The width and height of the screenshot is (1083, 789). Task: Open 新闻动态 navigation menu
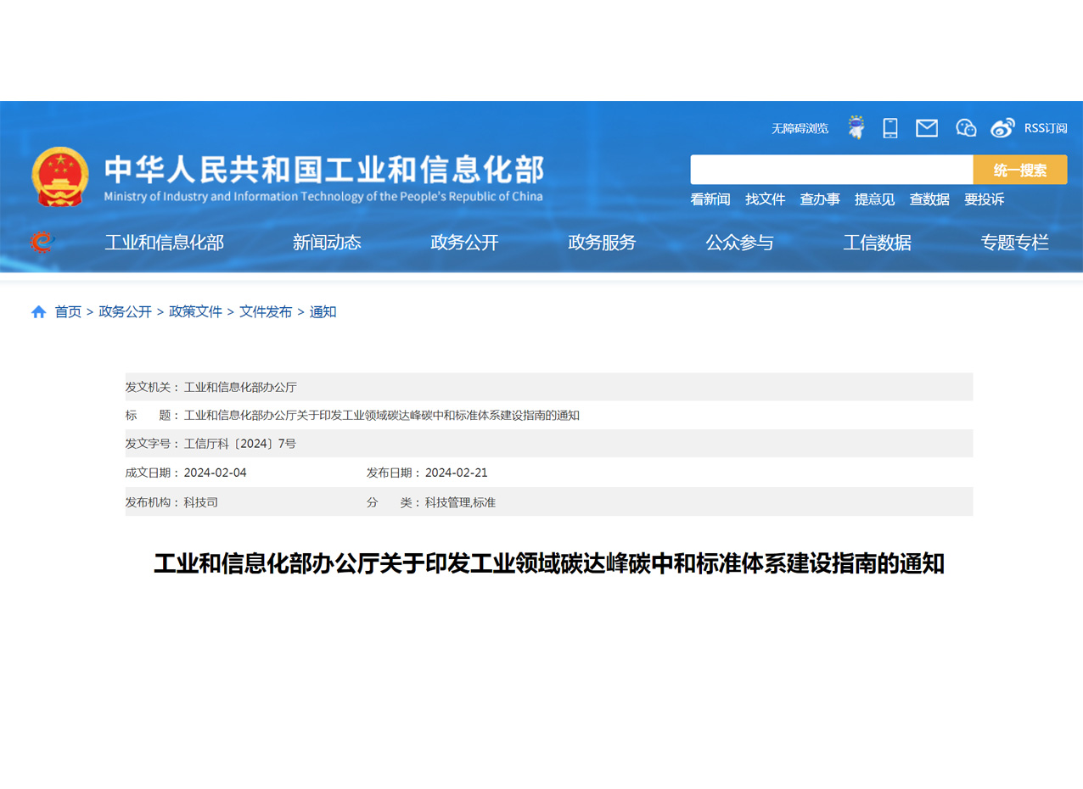pyautogui.click(x=327, y=243)
